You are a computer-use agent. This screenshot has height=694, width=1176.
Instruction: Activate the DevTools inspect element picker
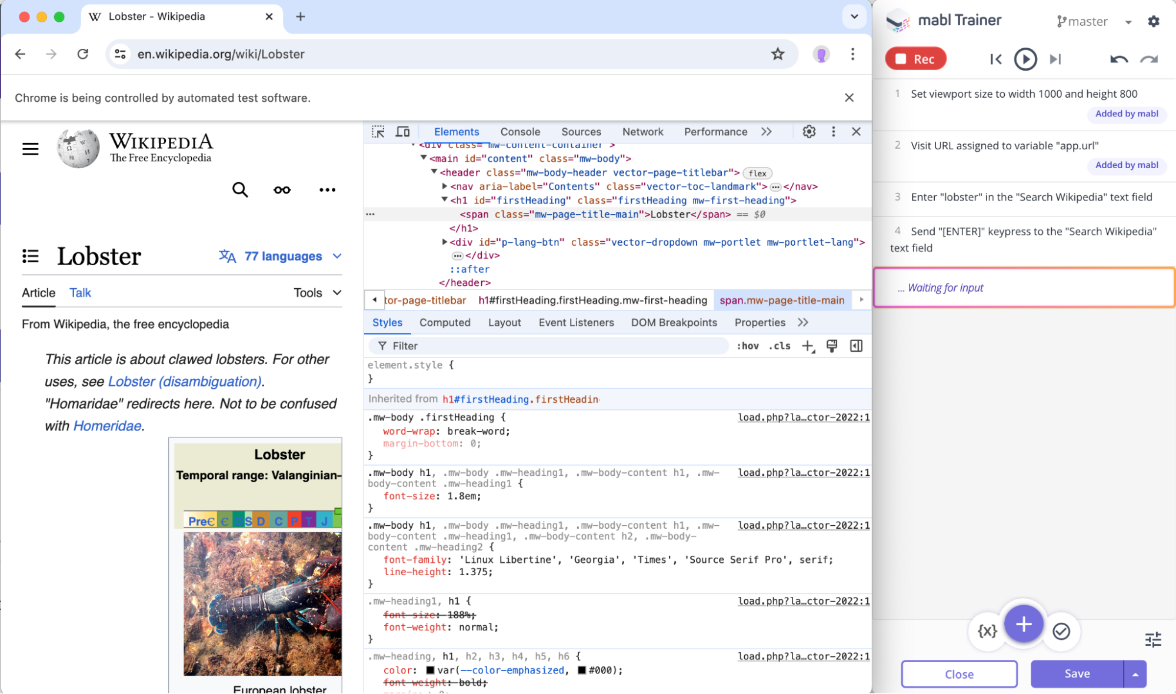point(378,132)
